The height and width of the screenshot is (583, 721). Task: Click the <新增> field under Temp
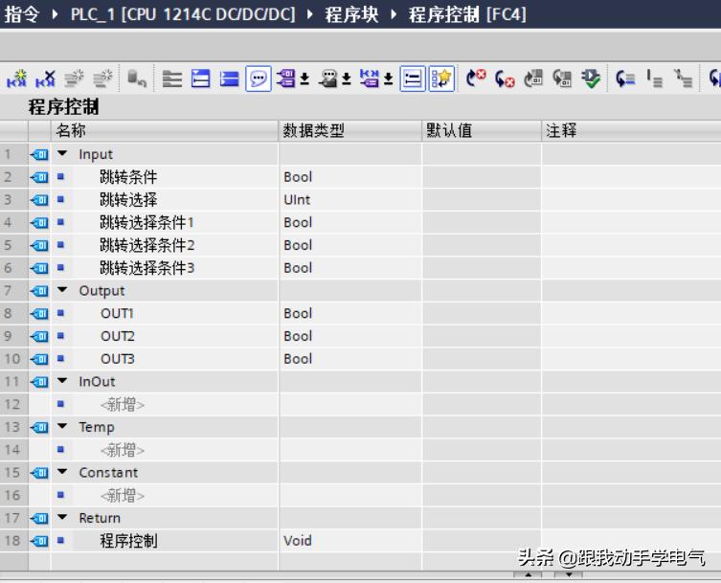pos(123,450)
